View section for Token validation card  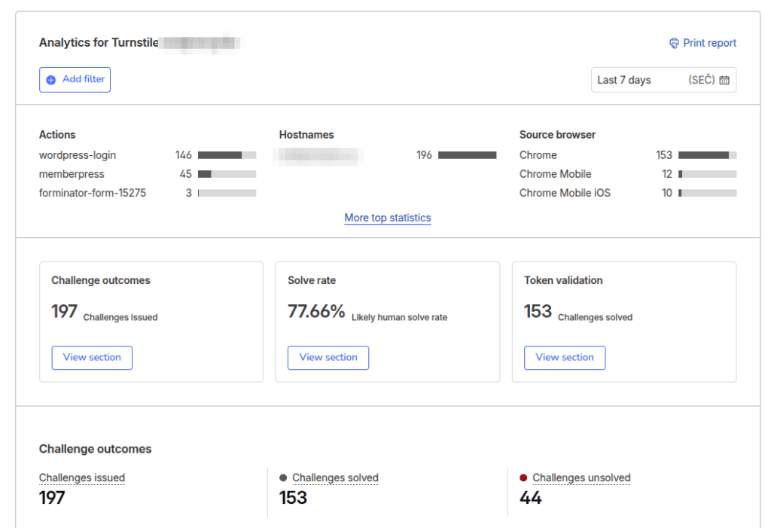(x=565, y=357)
